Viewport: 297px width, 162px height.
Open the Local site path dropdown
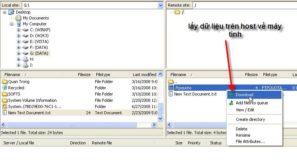point(160,5)
